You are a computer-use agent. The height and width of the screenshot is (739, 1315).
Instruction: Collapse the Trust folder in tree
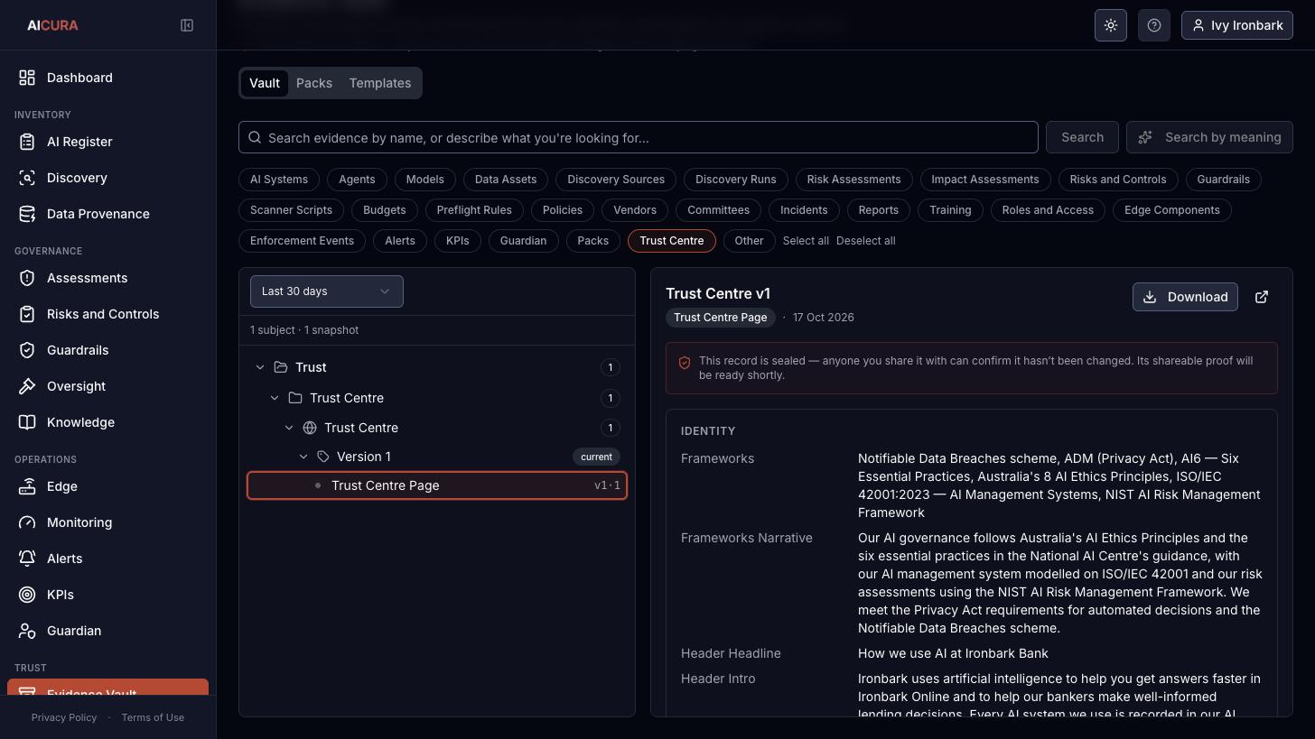point(260,367)
